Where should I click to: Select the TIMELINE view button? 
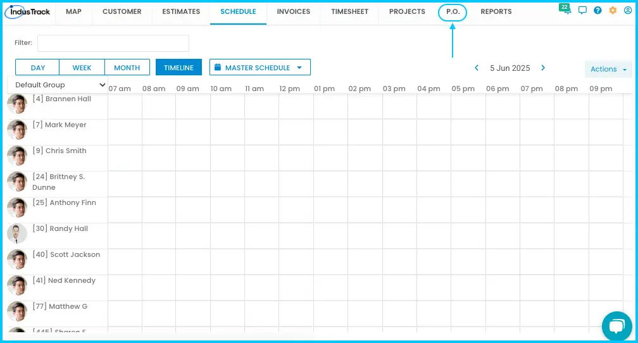coord(178,68)
